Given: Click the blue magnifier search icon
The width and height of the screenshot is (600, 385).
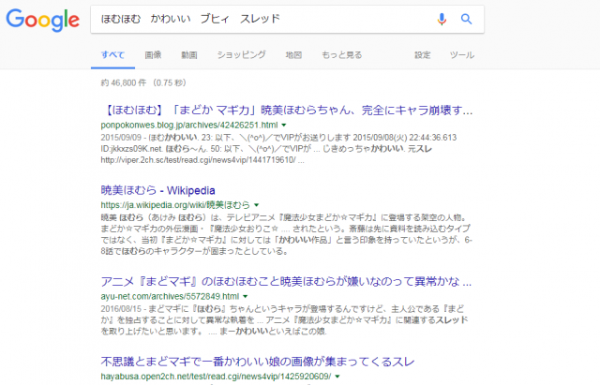Looking at the screenshot, I should tap(466, 19).
